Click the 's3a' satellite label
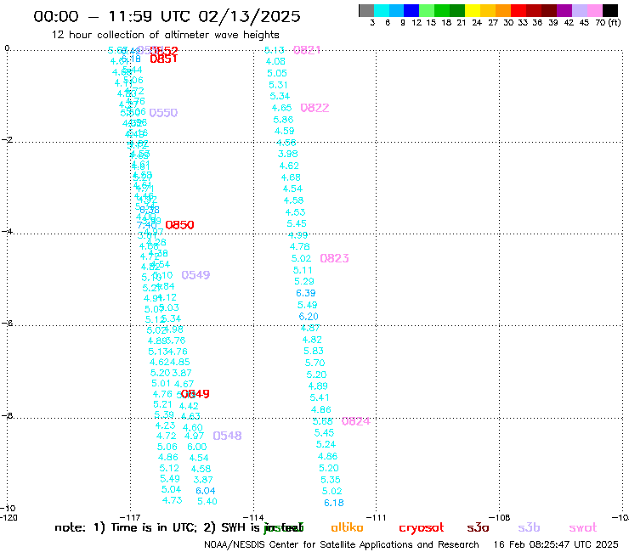Viewport: 629px width, 552px height. click(x=478, y=527)
